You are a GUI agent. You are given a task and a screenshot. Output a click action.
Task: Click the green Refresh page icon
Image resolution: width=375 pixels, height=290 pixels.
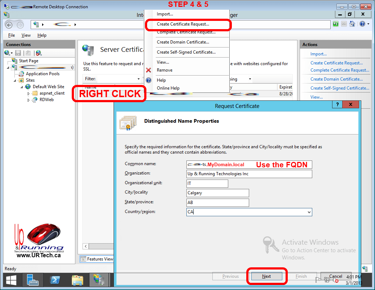click(336, 24)
